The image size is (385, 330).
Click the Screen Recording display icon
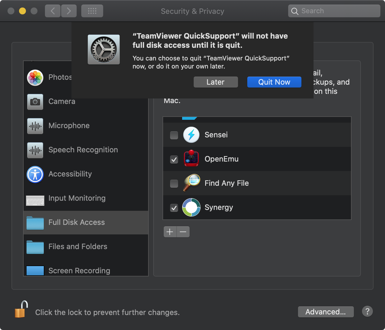pyautogui.click(x=35, y=271)
